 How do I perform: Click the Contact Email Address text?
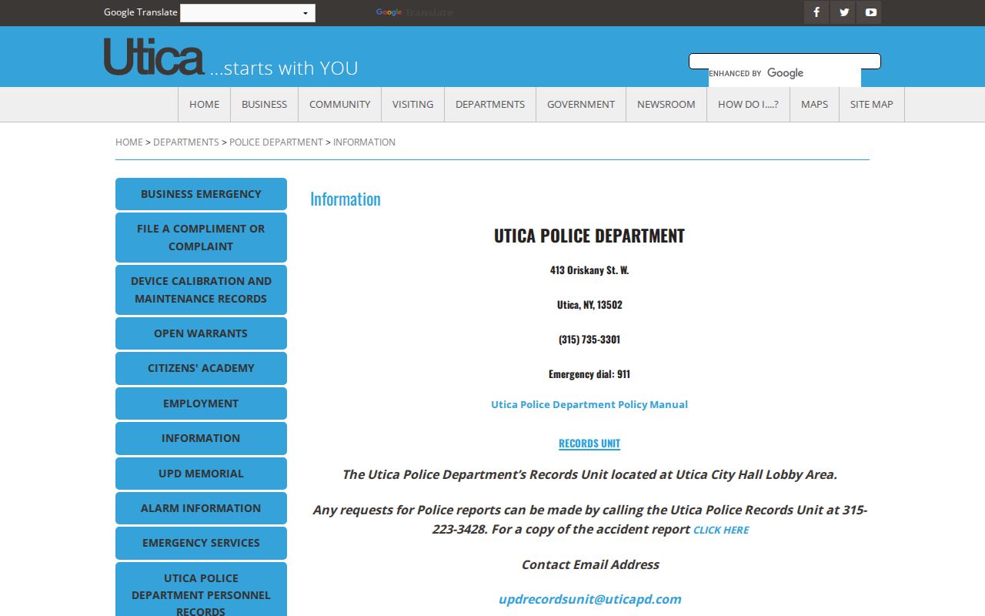click(590, 564)
